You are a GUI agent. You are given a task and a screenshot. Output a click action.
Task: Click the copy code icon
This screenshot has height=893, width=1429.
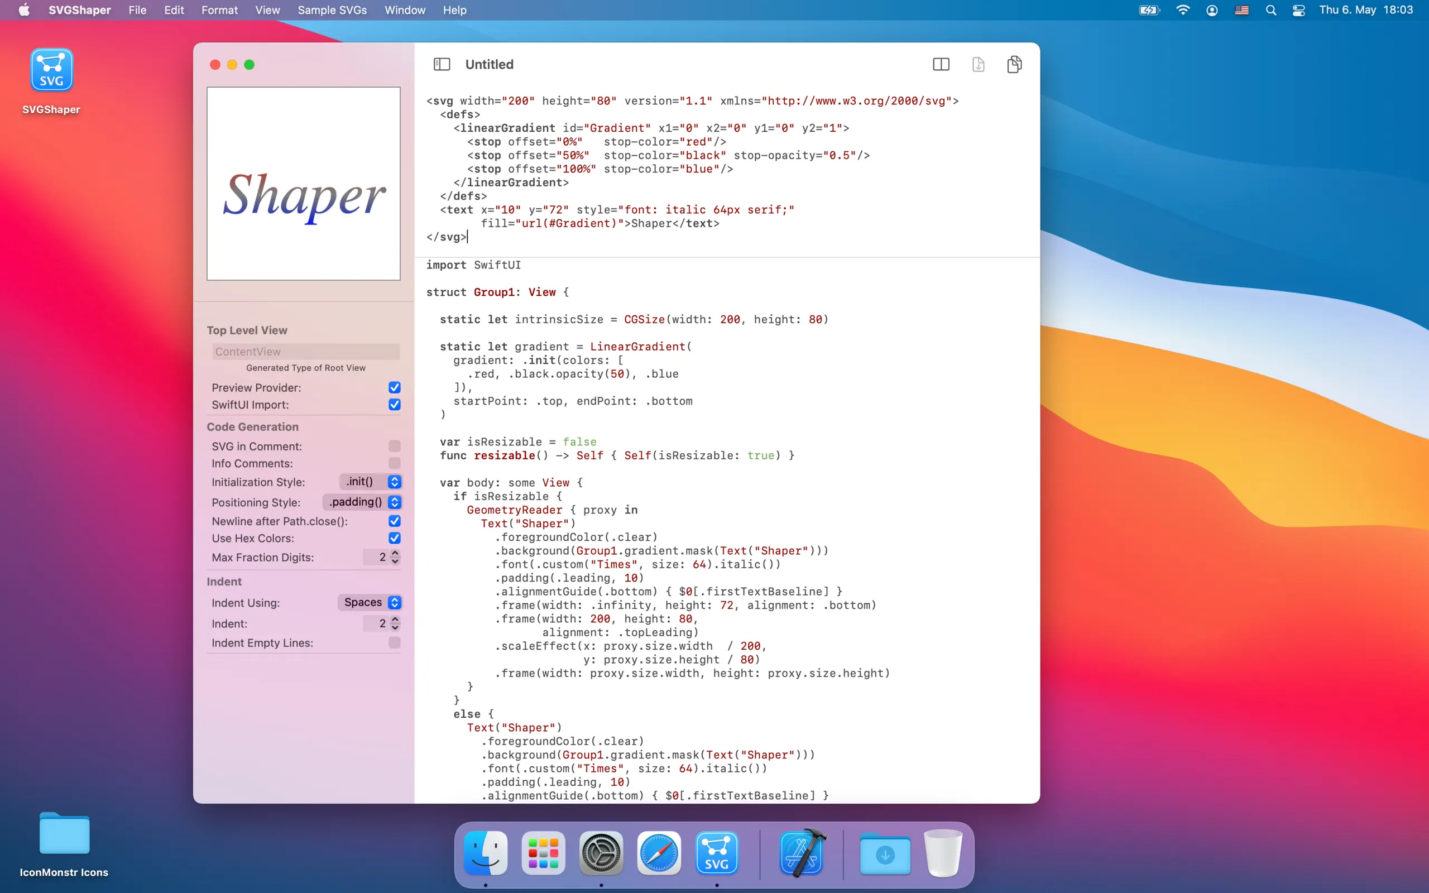pyautogui.click(x=1014, y=64)
